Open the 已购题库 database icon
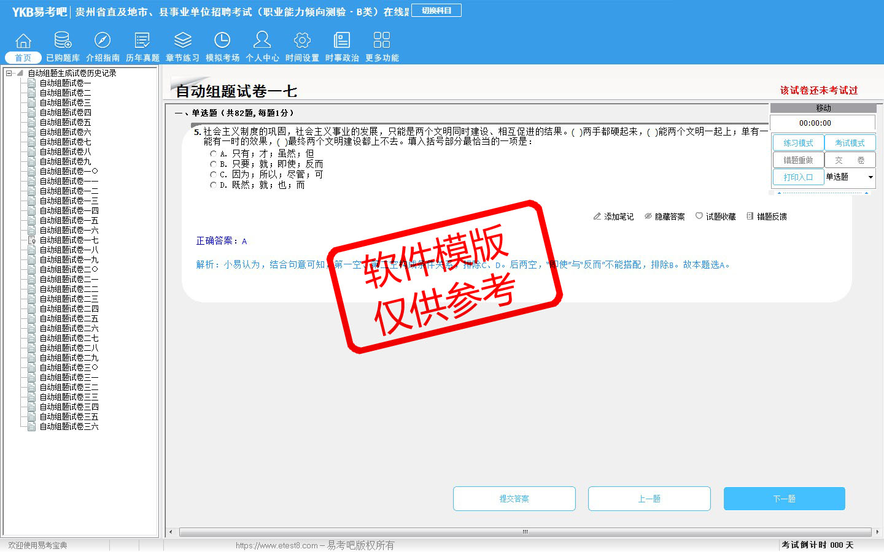884x552 pixels. (x=63, y=40)
